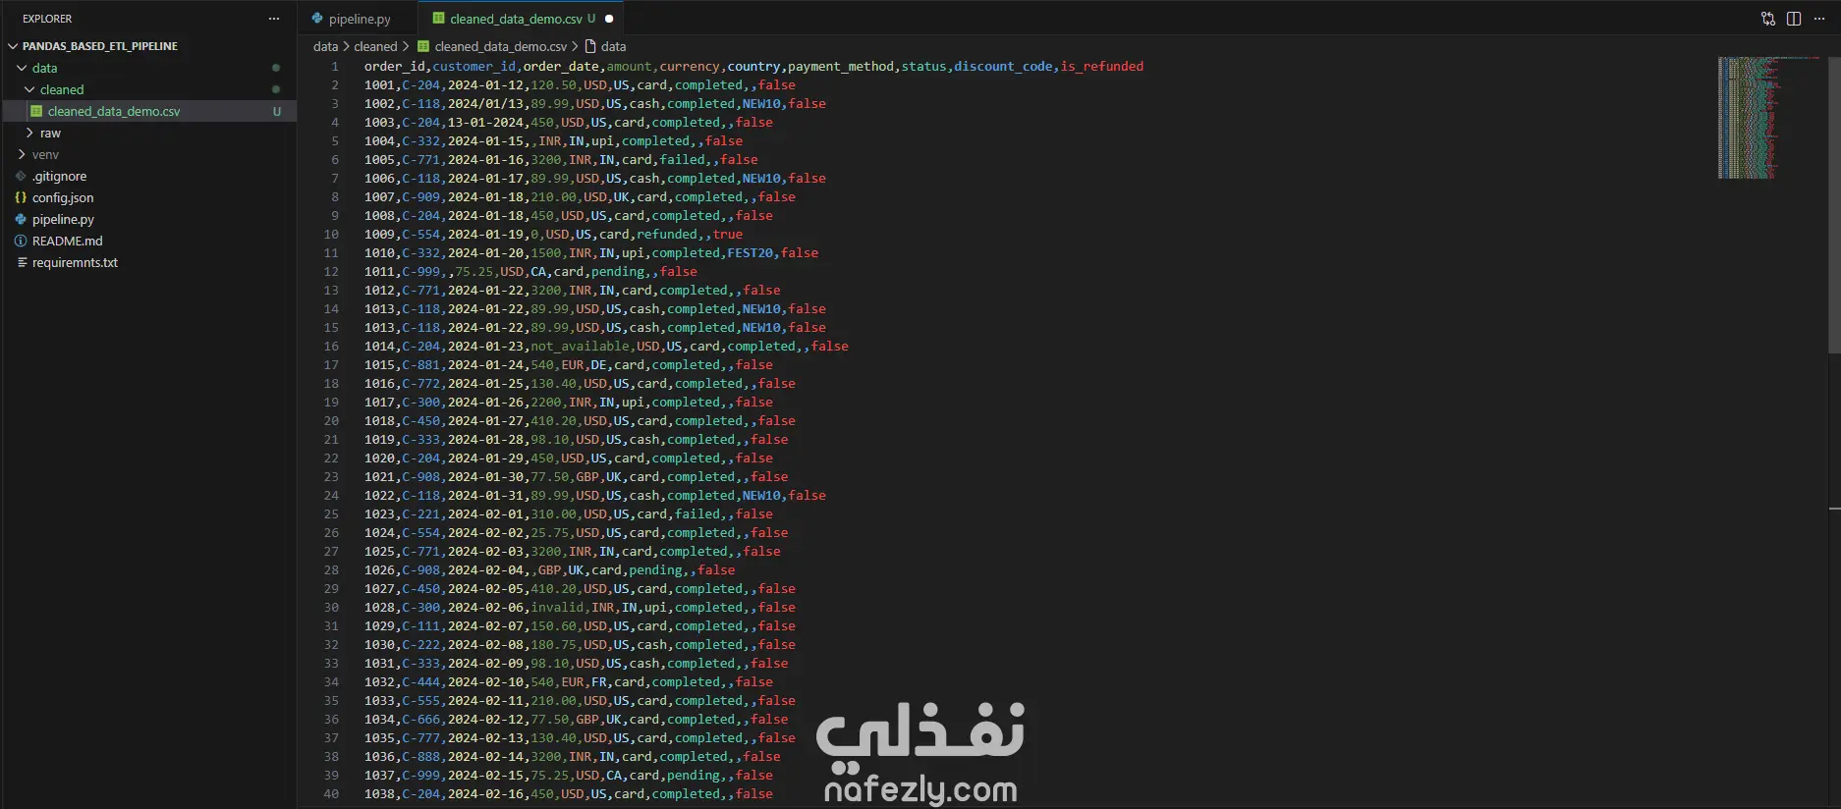Click the CSV icon in the breadcrumb
Viewport: 1841px width, 809px height.
coord(423,46)
